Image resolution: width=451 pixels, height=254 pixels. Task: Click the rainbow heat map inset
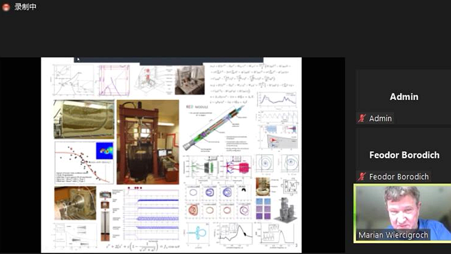(x=104, y=151)
